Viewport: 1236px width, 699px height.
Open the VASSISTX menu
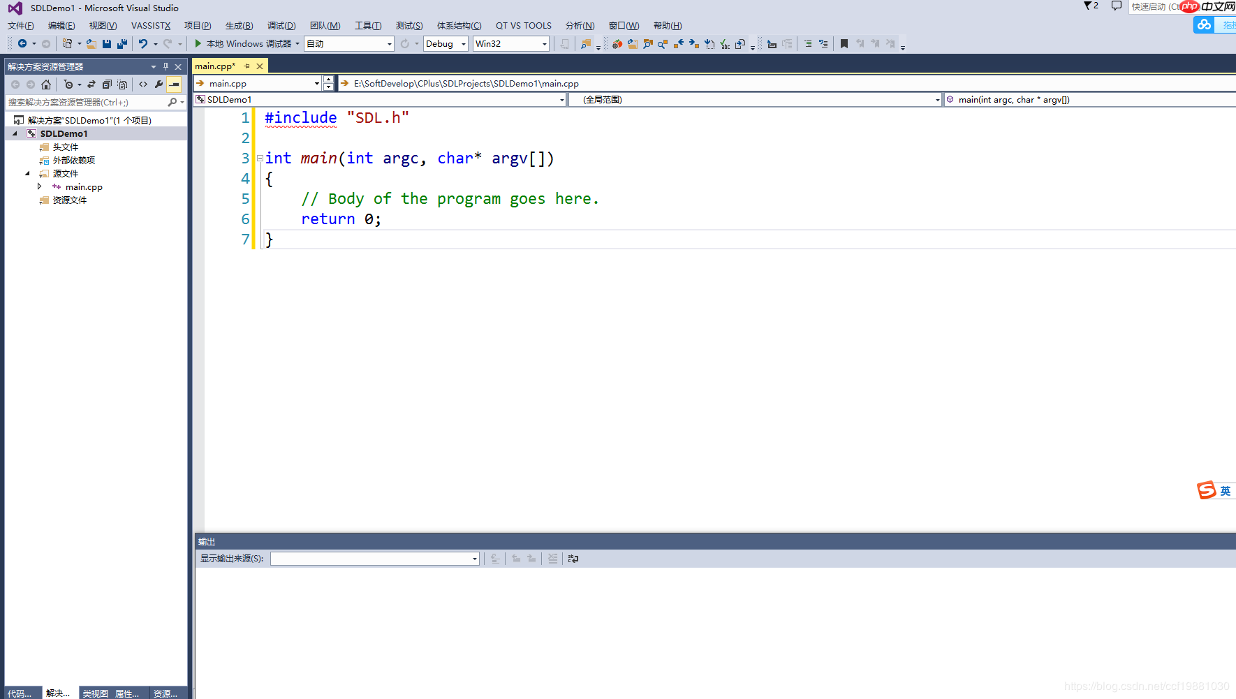coord(150,26)
